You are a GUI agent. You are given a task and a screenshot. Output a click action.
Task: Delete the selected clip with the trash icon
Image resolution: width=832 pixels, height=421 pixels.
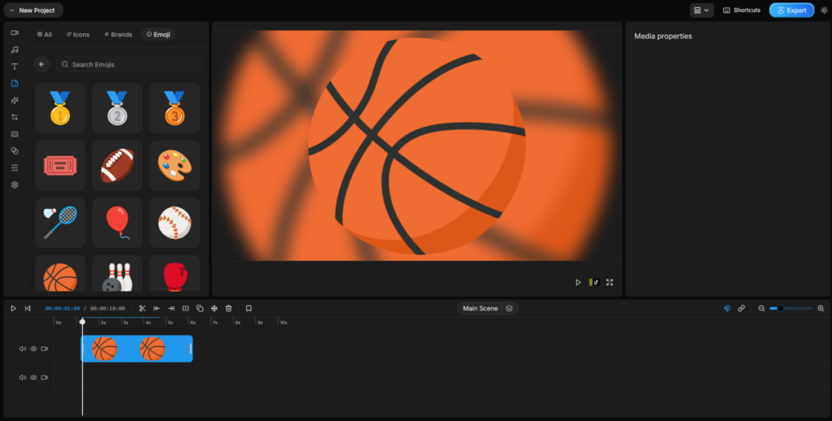click(228, 308)
